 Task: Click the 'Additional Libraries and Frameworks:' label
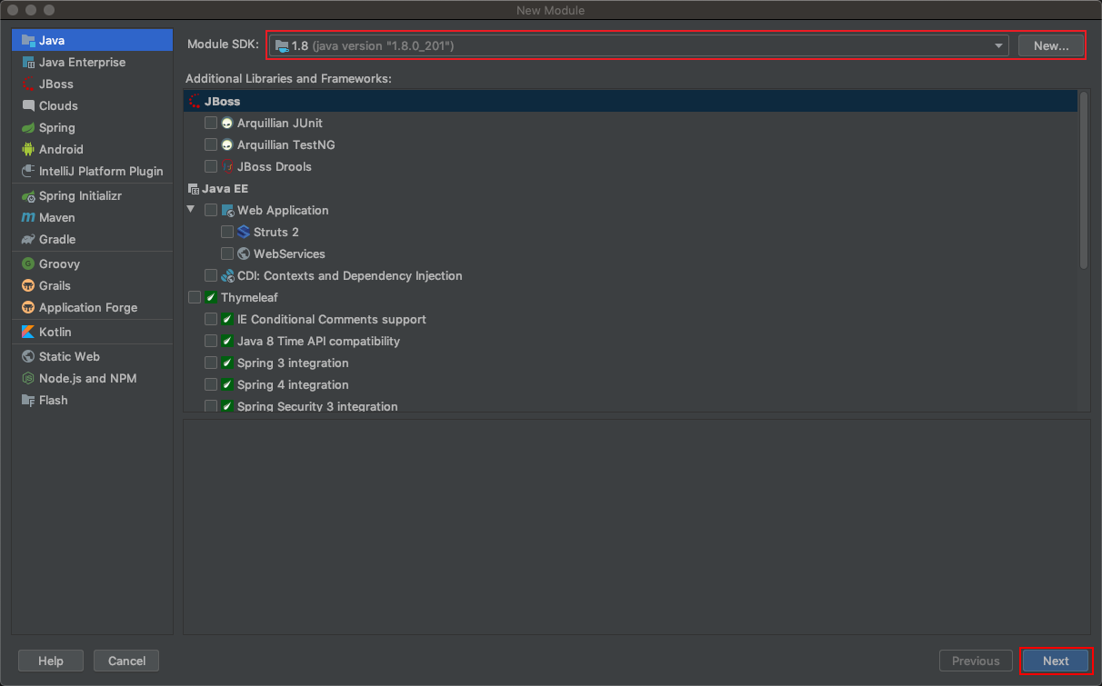click(288, 79)
